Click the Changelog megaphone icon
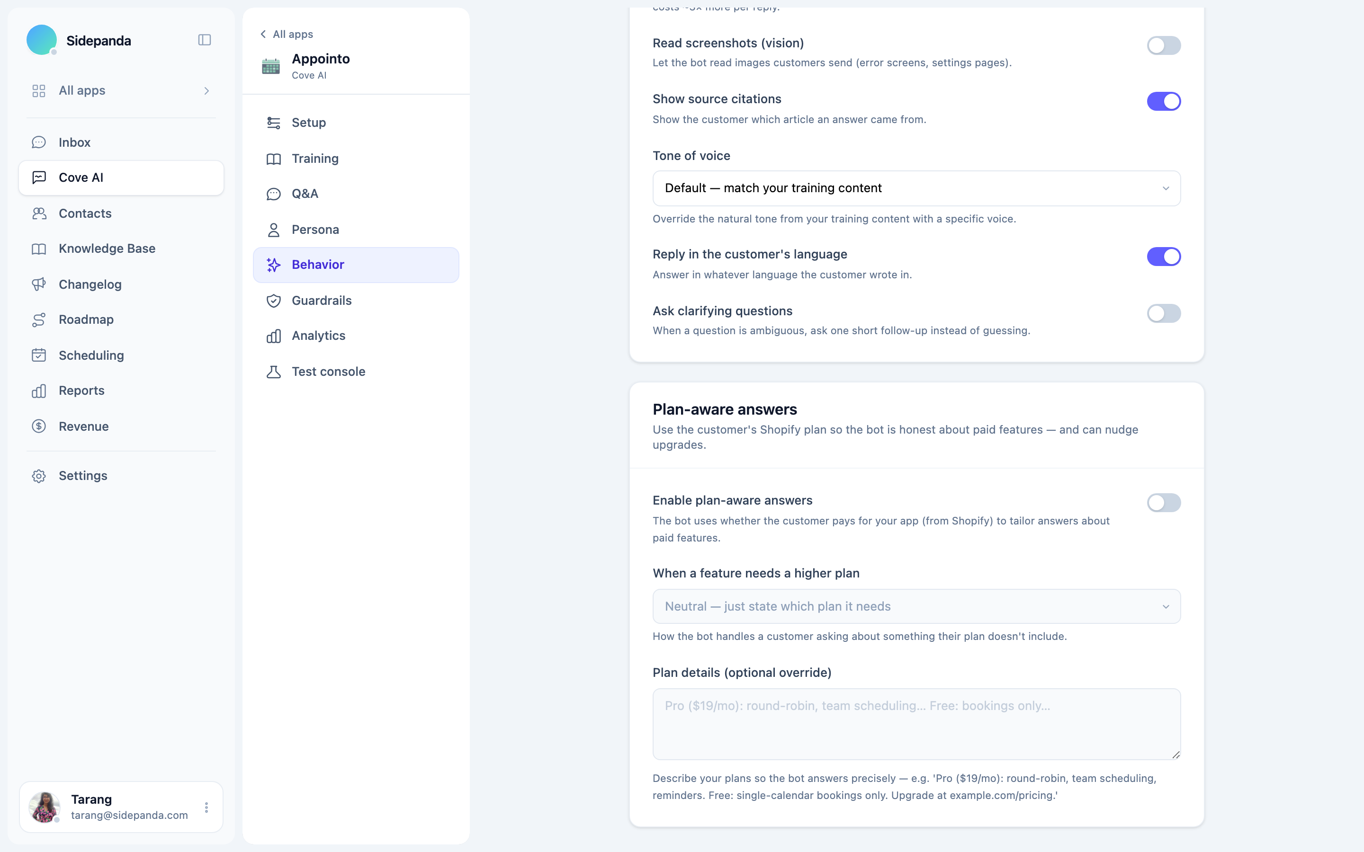Viewport: 1364px width, 852px height. click(39, 284)
